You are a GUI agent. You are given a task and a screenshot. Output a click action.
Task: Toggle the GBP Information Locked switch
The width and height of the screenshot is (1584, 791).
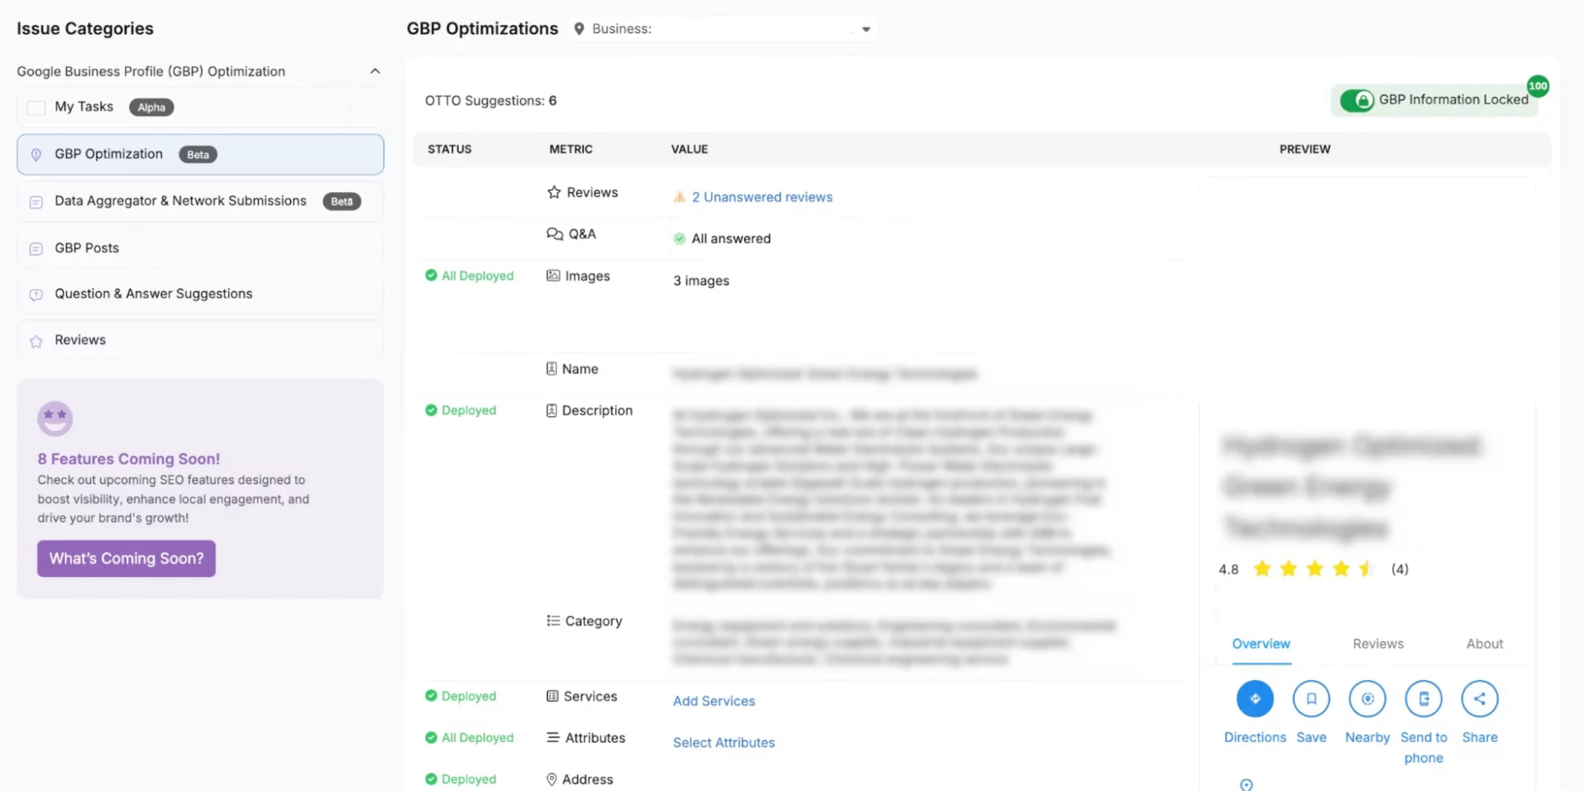pos(1359,100)
